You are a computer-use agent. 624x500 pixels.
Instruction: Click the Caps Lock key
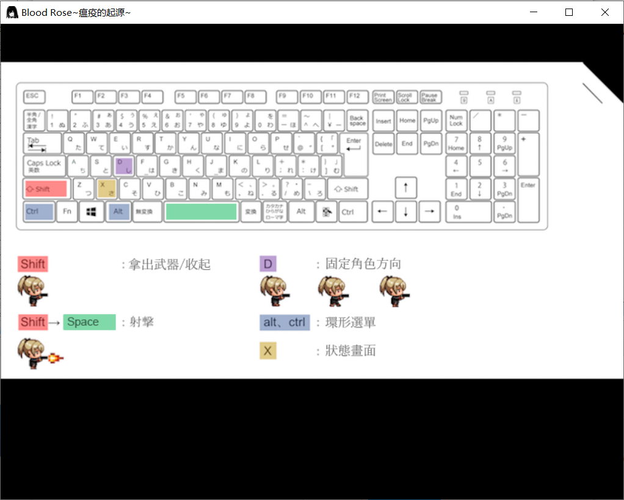(44, 166)
